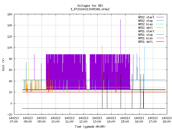Click the light blue NPD2 bias legend line
The width and height of the screenshot is (172, 129).
(x=160, y=24)
